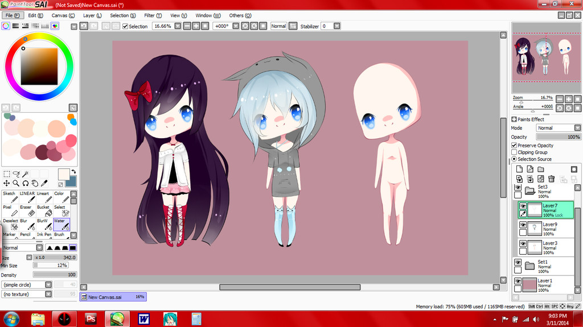This screenshot has width=583, height=327.
Task: Open the zoom percentage dropdown in toolbar
Action: pos(178,26)
